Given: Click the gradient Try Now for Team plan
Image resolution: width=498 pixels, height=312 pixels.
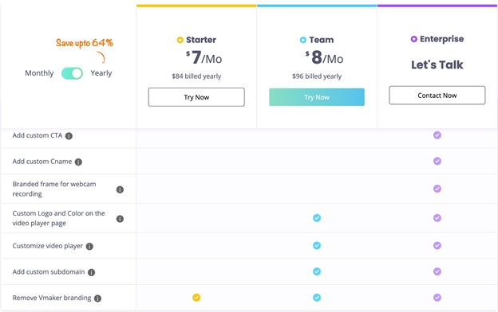Looking at the screenshot, I should [317, 97].
